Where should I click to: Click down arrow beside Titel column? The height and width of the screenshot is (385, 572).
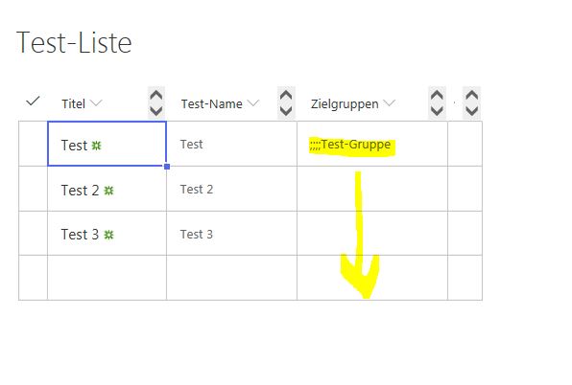pos(156,111)
